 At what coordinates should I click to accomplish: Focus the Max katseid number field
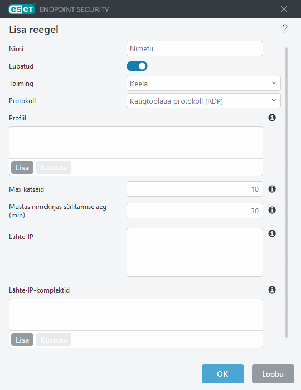tap(195, 189)
